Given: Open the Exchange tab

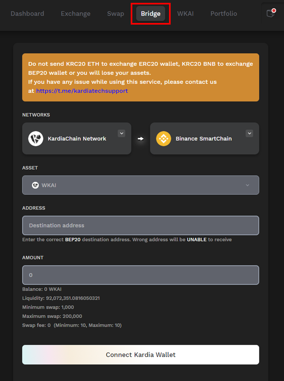Looking at the screenshot, I should [x=75, y=14].
